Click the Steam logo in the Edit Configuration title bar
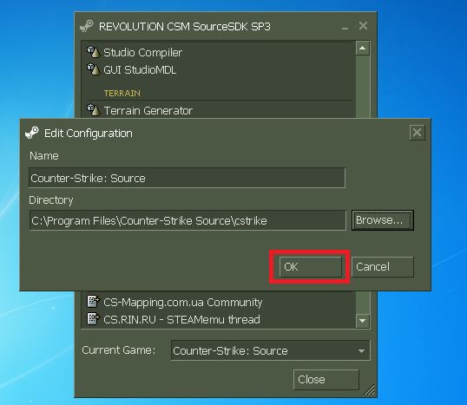Image resolution: width=467 pixels, height=405 pixels. pyautogui.click(x=32, y=133)
